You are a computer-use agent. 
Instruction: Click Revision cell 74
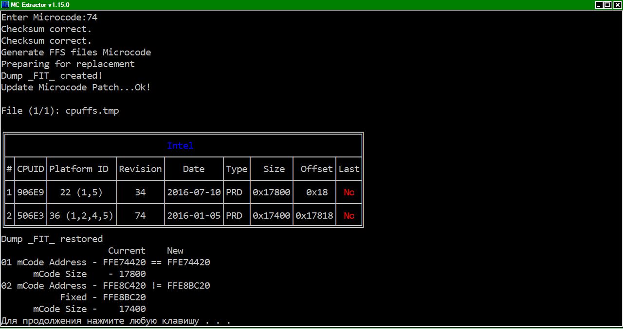(x=140, y=216)
